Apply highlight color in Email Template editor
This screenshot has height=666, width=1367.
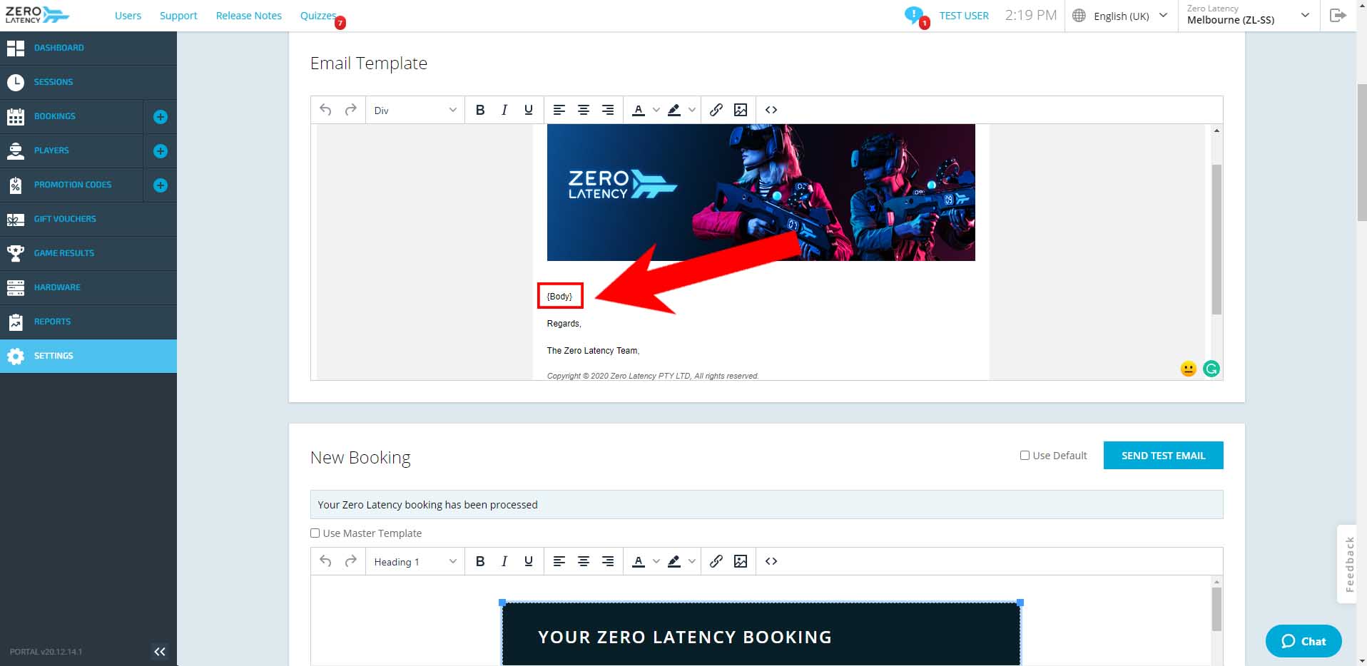tap(674, 110)
